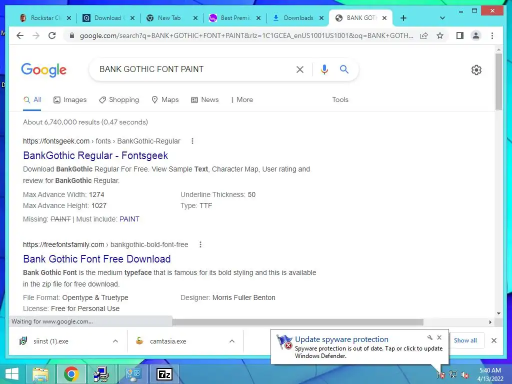Click the browser forward arrow
Image resolution: width=512 pixels, height=384 pixels.
pyautogui.click(x=36, y=35)
